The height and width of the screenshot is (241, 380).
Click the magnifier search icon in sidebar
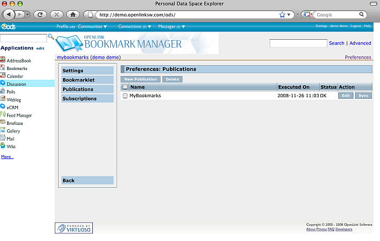click(x=51, y=37)
